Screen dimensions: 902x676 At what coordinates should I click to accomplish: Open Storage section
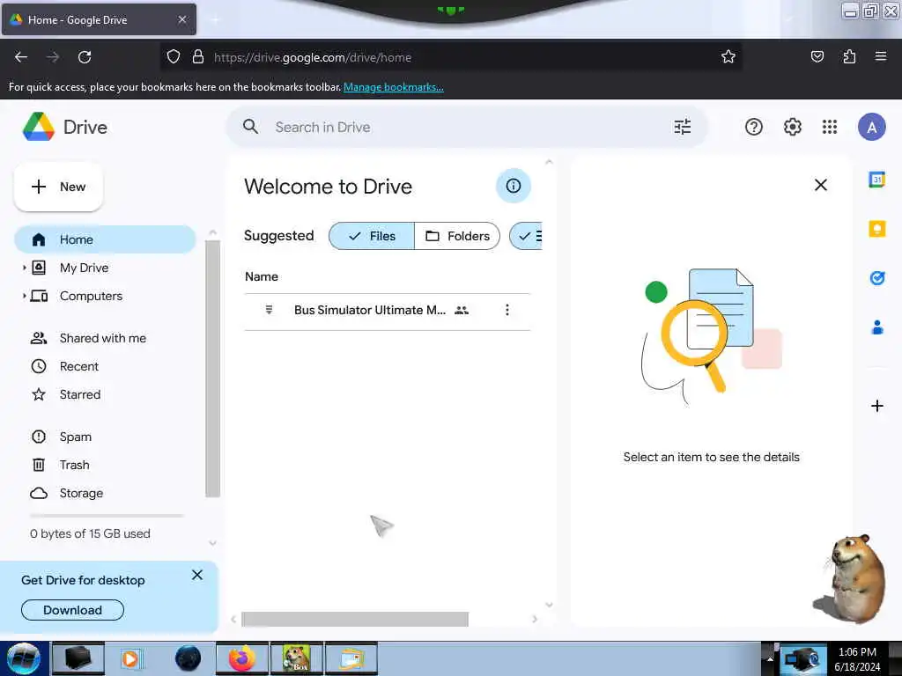pyautogui.click(x=81, y=493)
